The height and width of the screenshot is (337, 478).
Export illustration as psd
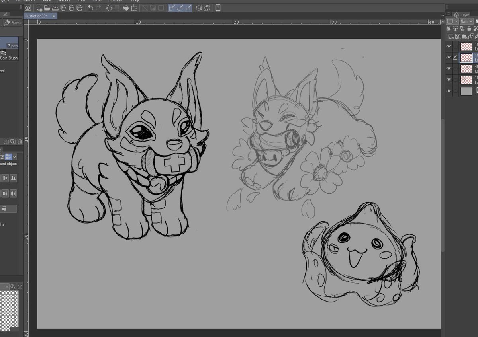tap(80, 8)
